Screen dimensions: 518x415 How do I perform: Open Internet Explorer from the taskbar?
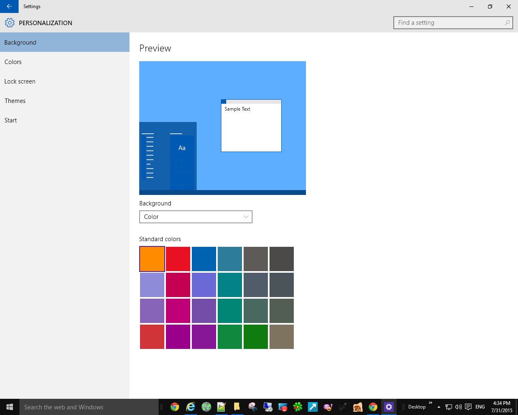(x=190, y=407)
